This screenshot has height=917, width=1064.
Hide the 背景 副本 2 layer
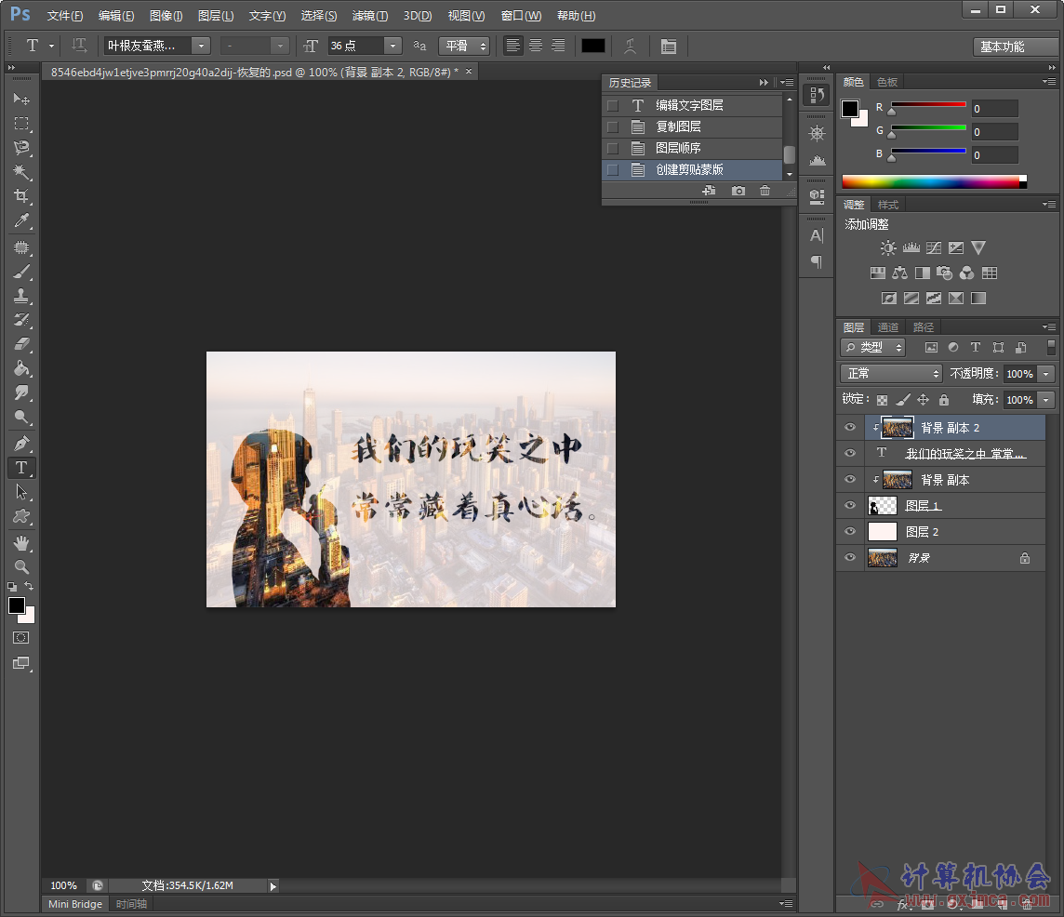849,427
